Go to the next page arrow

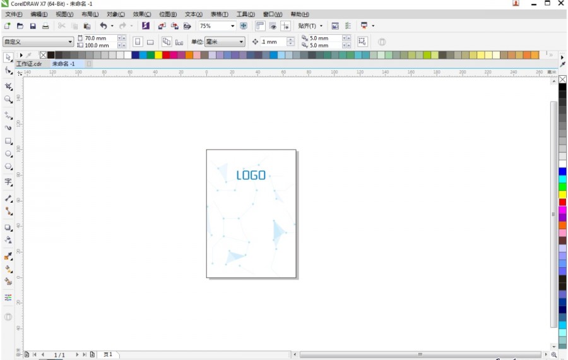[x=77, y=354]
